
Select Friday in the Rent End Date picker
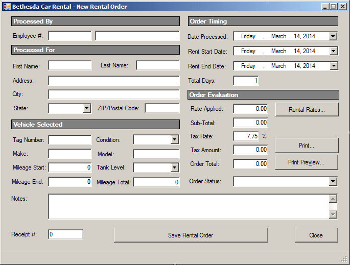tap(248, 66)
